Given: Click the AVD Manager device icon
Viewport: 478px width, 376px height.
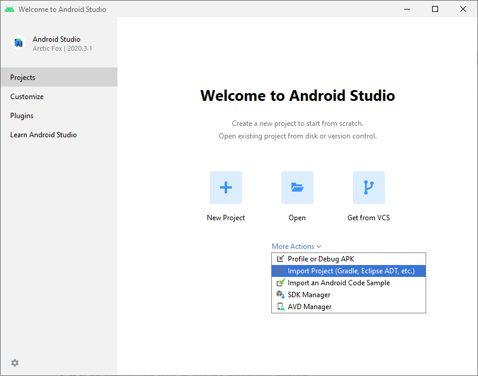Looking at the screenshot, I should pos(281,307).
